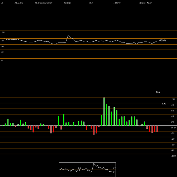Click the 21 value in the mini chart
177x177 pixels.
coord(114,168)
